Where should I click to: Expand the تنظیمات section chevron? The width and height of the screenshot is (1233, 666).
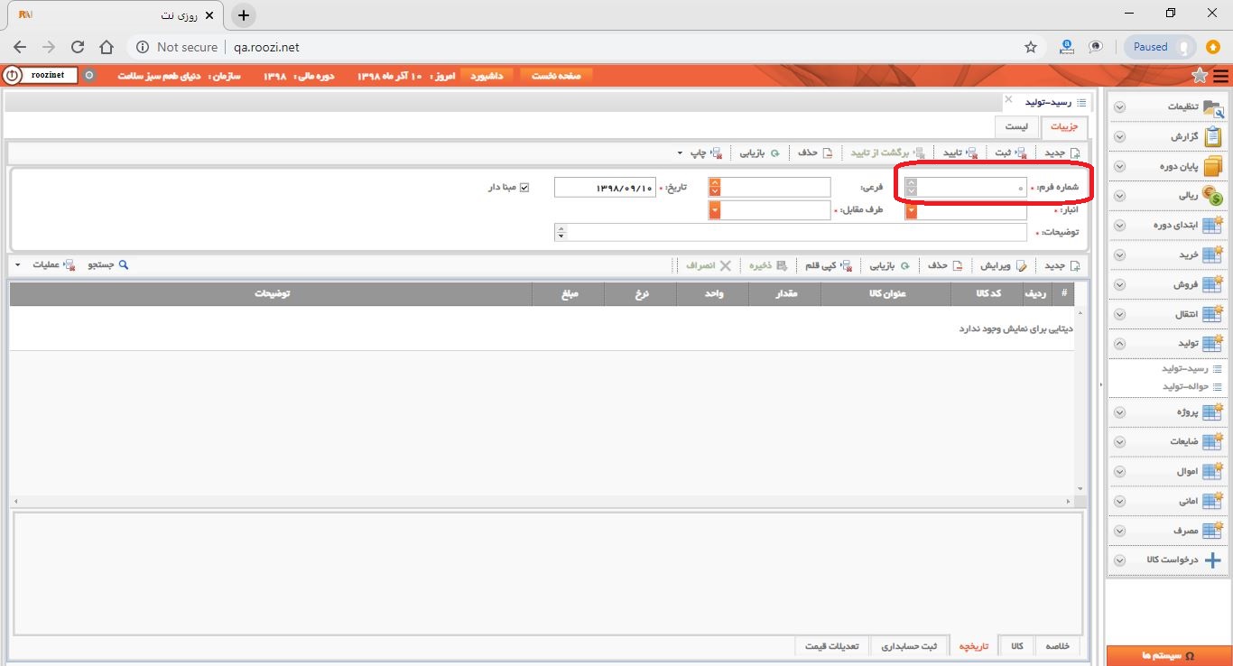point(1120,106)
